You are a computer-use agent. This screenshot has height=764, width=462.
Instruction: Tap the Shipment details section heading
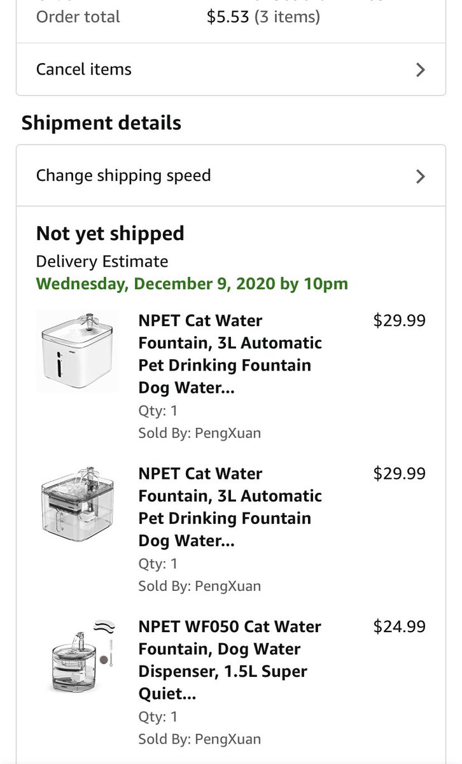[x=101, y=123]
